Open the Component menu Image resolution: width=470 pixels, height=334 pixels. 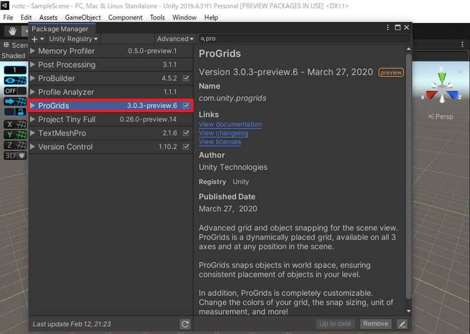point(125,18)
